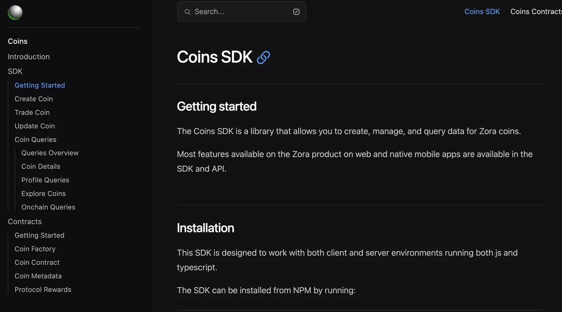Open the Update Coin page
Image resolution: width=562 pixels, height=312 pixels.
(35, 126)
